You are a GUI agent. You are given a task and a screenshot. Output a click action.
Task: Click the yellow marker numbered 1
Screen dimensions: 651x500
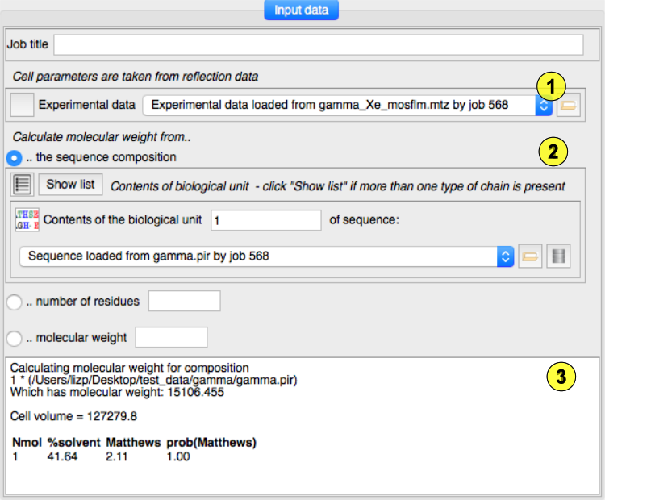550,85
